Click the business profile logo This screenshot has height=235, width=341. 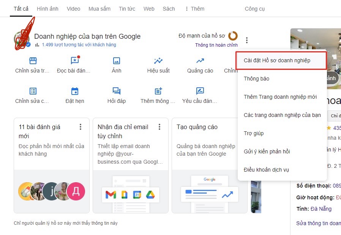pos(22,39)
